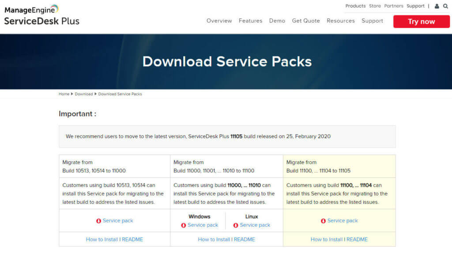Open Get Quote in main navigation
Screen dimensions: 452x255
306,21
